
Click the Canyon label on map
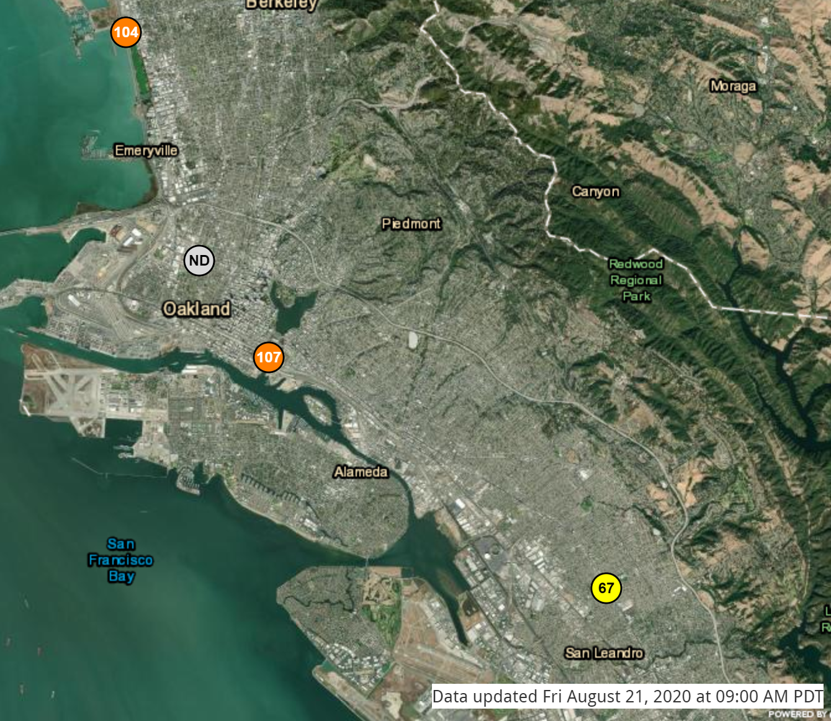(596, 192)
